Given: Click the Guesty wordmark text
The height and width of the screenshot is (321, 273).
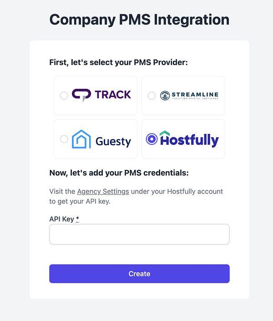Looking at the screenshot, I should pyautogui.click(x=113, y=141).
